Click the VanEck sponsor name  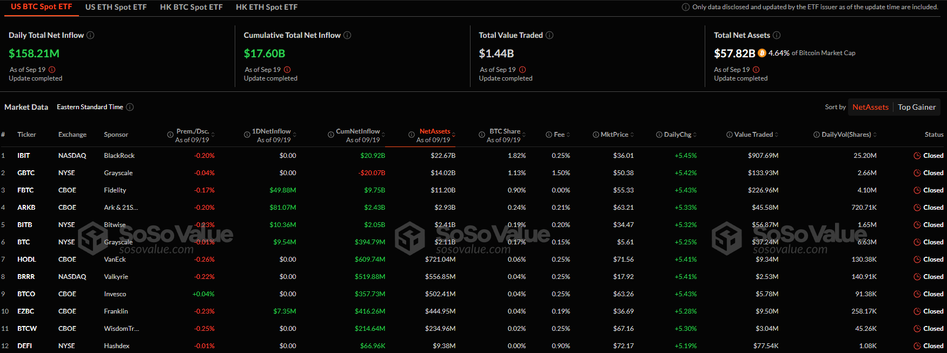click(115, 259)
